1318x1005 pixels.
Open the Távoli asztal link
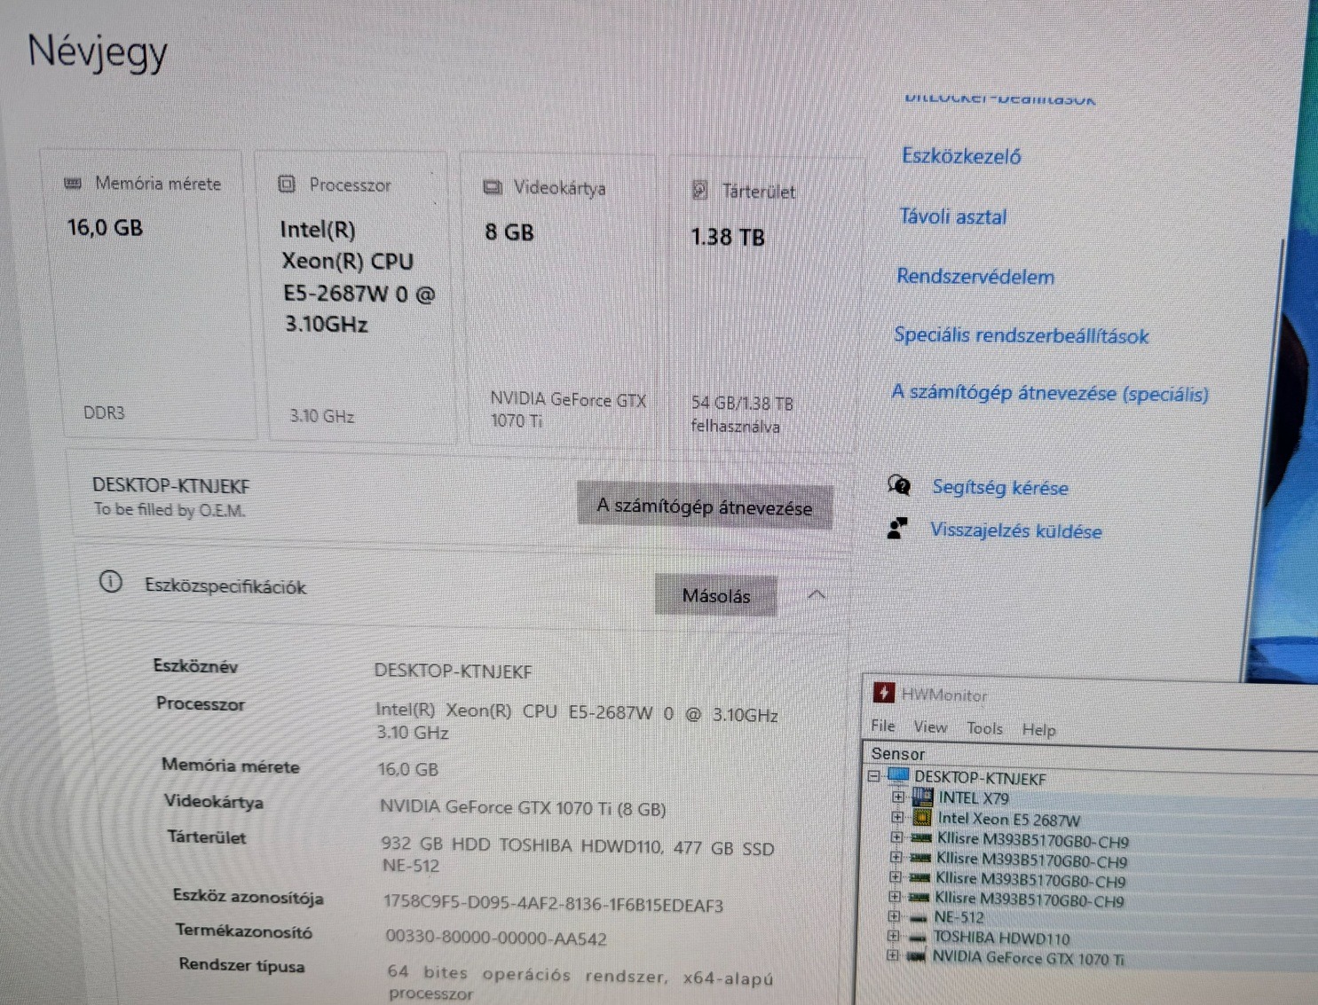(952, 216)
